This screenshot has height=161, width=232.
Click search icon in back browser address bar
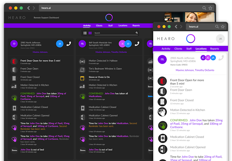coord(204,8)
